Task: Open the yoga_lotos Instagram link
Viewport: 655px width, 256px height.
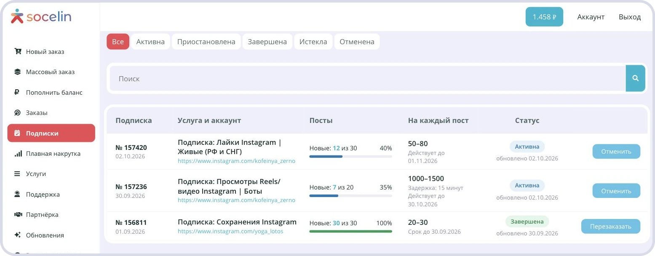Action: point(230,231)
